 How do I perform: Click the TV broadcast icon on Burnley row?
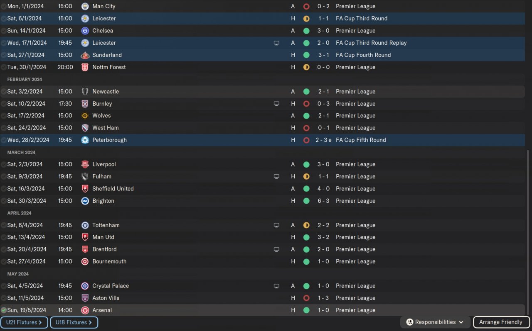pos(276,104)
